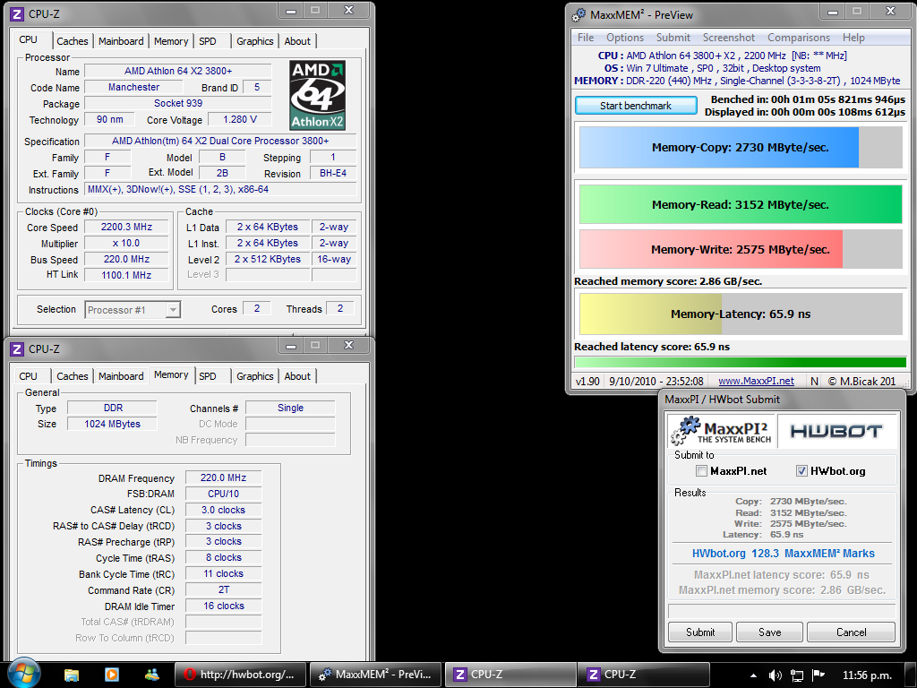Screen dimensions: 917x688
Task: Open File menu in MaxxMEM²
Action: point(586,38)
